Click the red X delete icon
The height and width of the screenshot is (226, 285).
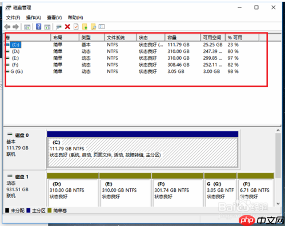67,27
